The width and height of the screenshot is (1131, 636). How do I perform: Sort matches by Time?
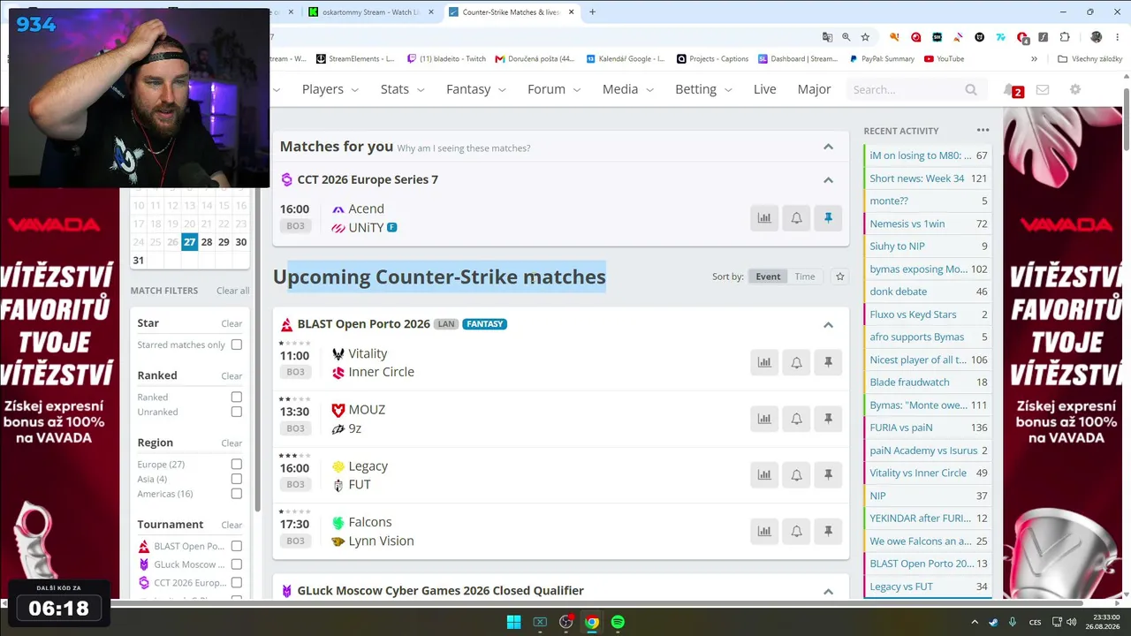click(x=804, y=276)
